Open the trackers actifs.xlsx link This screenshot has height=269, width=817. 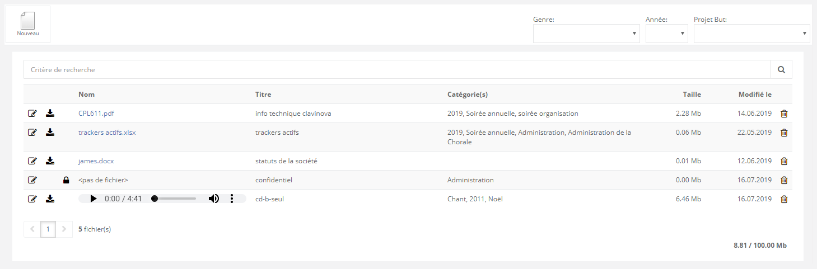pos(107,133)
